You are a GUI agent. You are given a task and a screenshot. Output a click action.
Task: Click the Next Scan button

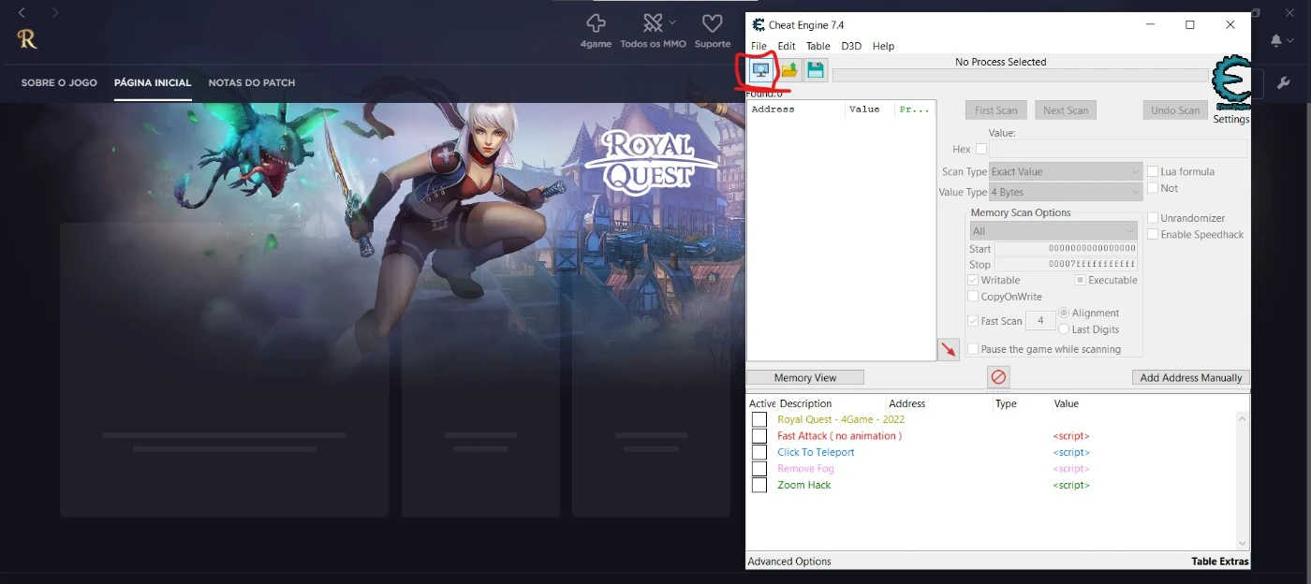(x=1066, y=110)
